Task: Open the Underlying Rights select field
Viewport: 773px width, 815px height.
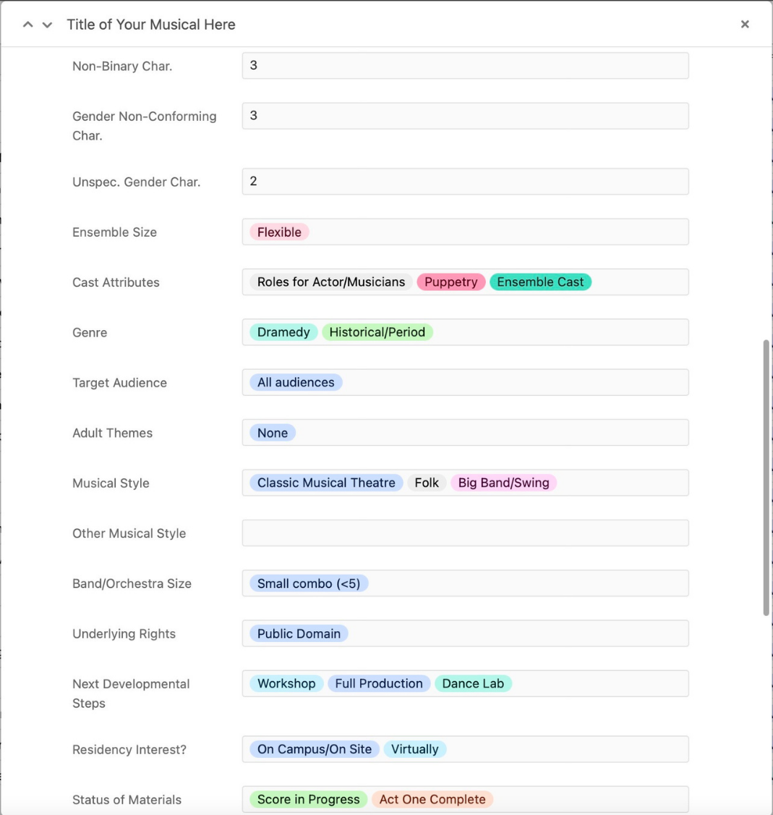Action: click(465, 634)
